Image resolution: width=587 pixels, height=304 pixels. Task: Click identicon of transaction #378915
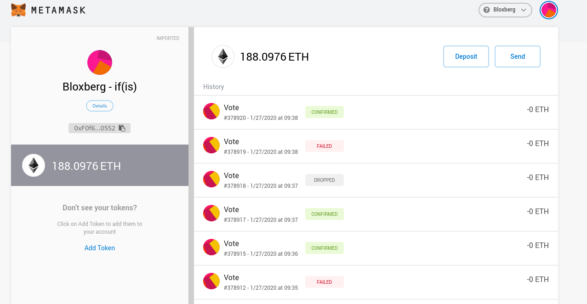click(211, 247)
